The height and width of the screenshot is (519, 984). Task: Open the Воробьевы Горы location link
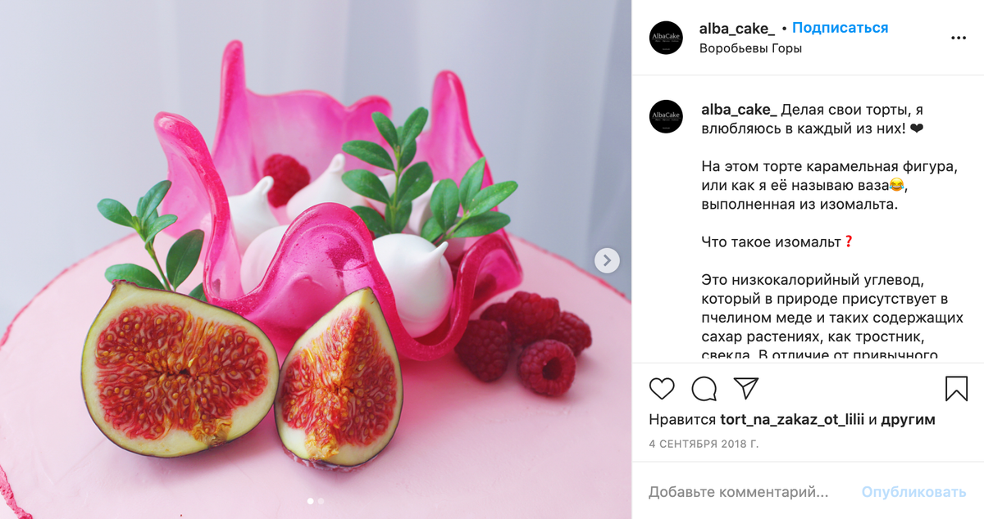[750, 48]
